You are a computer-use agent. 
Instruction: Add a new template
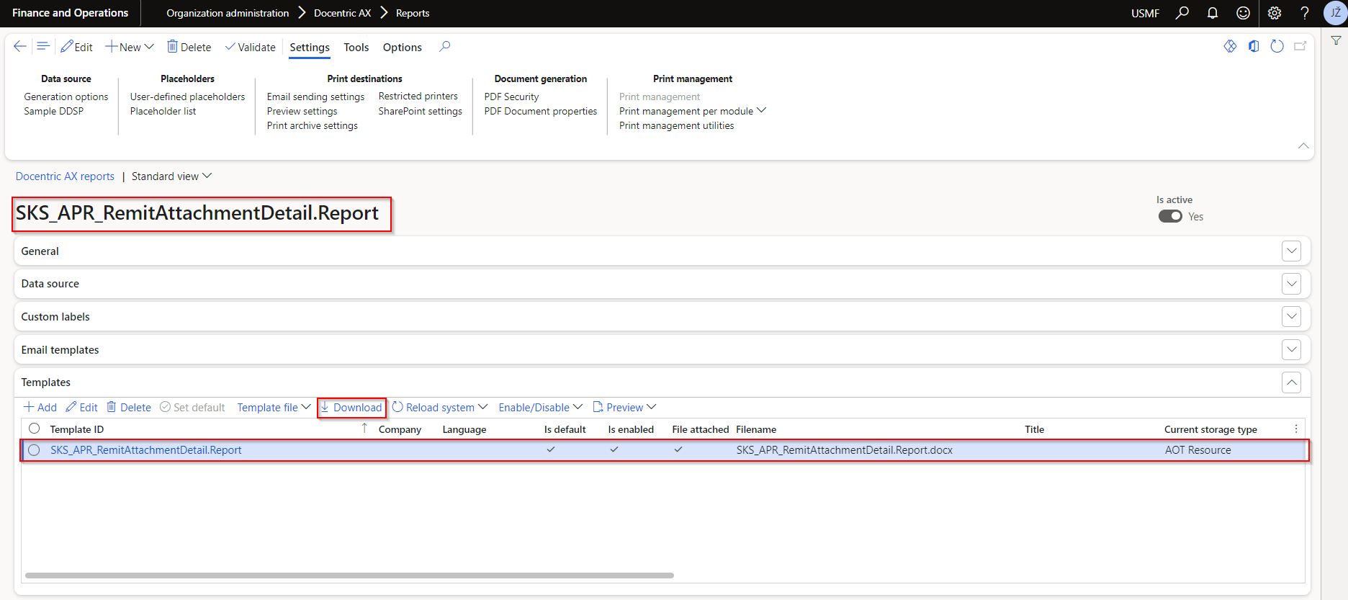pyautogui.click(x=40, y=407)
